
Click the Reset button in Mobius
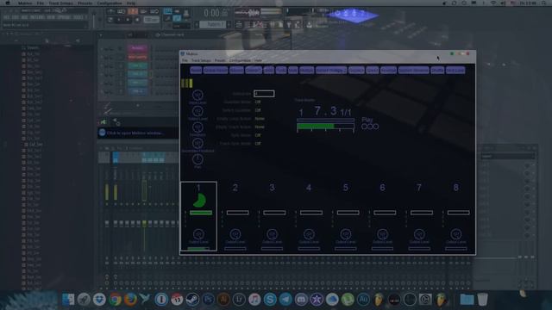click(196, 71)
